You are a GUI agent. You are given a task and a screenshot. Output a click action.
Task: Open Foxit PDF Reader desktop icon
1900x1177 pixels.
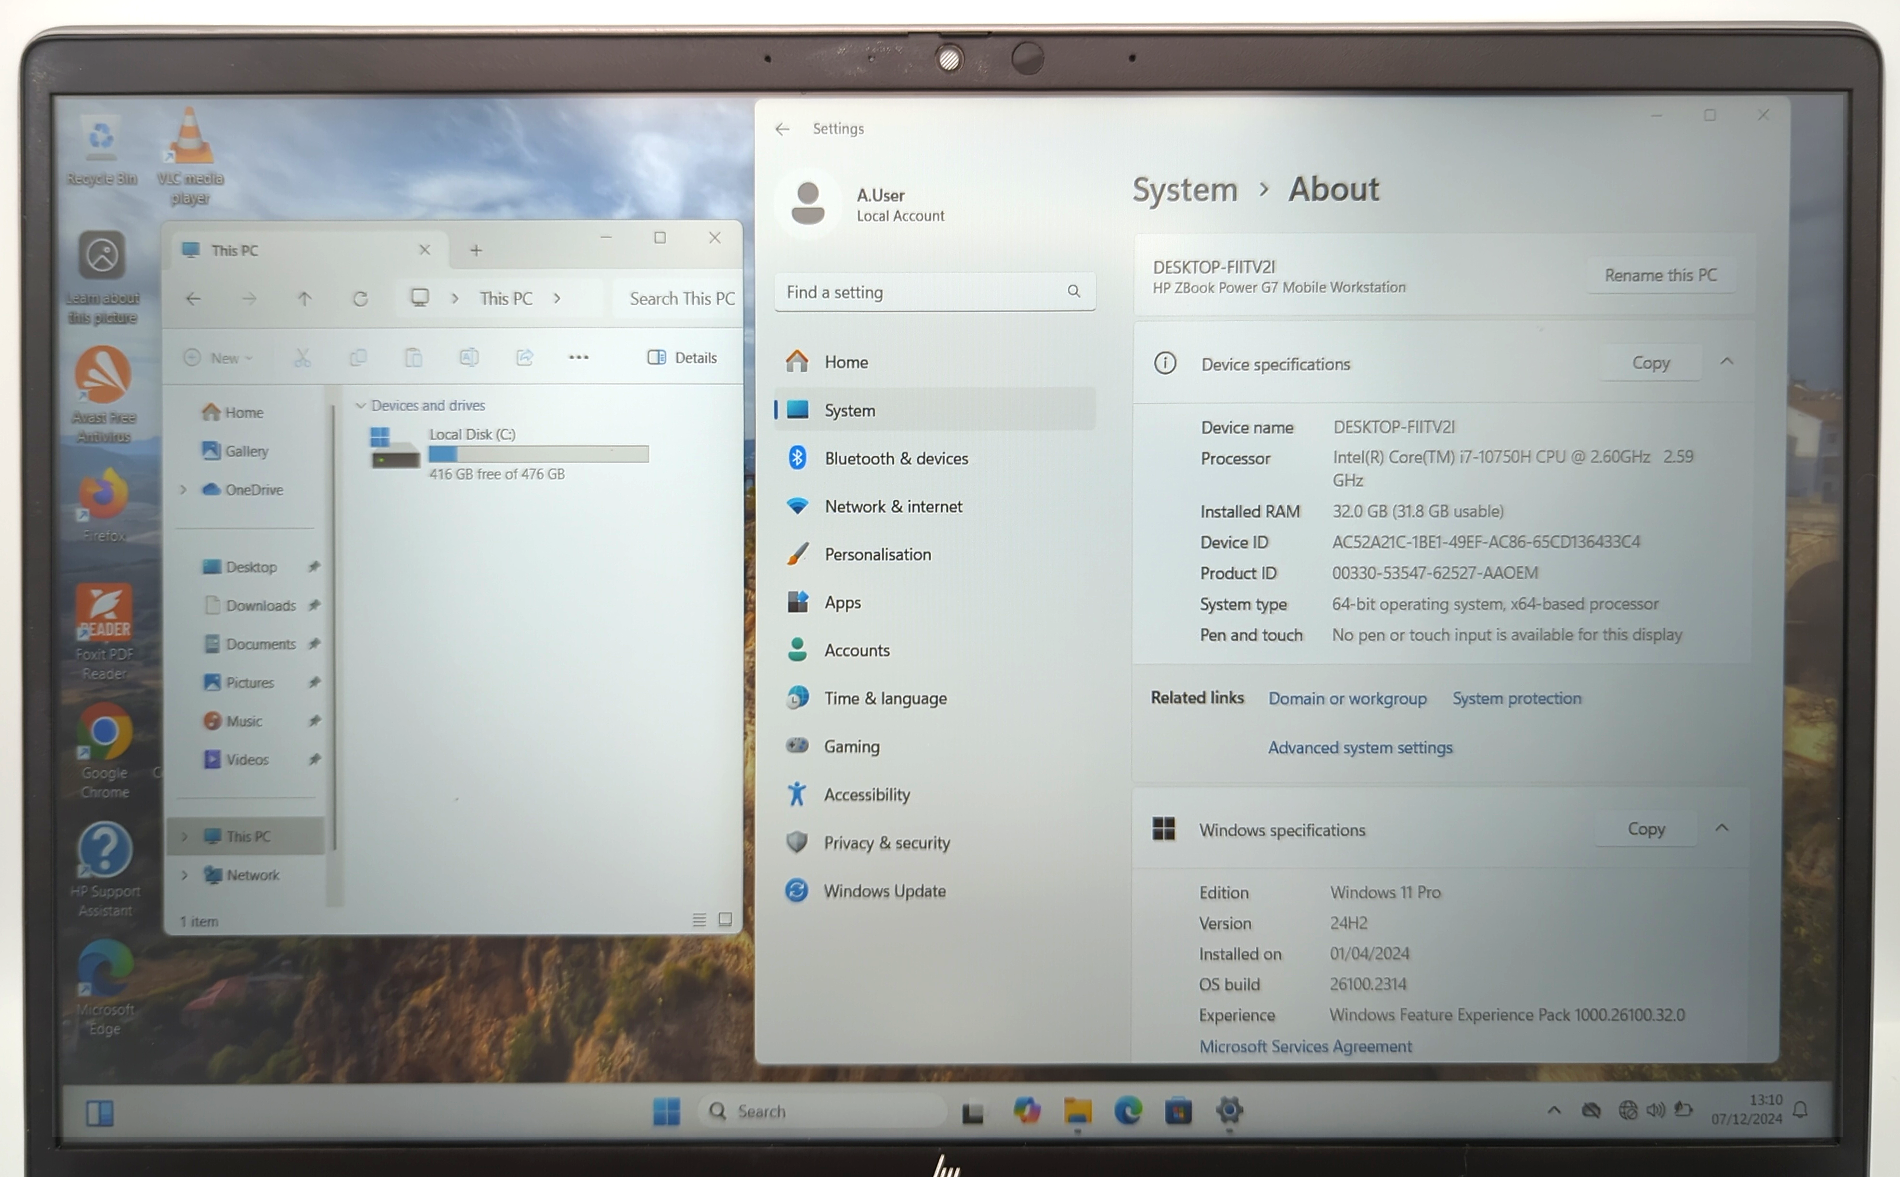coord(104,631)
